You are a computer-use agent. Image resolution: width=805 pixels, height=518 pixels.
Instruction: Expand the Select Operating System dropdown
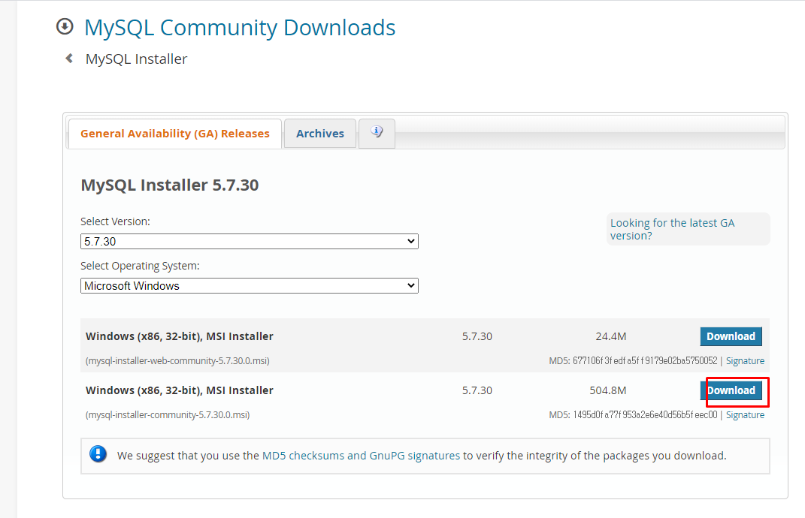pos(250,286)
